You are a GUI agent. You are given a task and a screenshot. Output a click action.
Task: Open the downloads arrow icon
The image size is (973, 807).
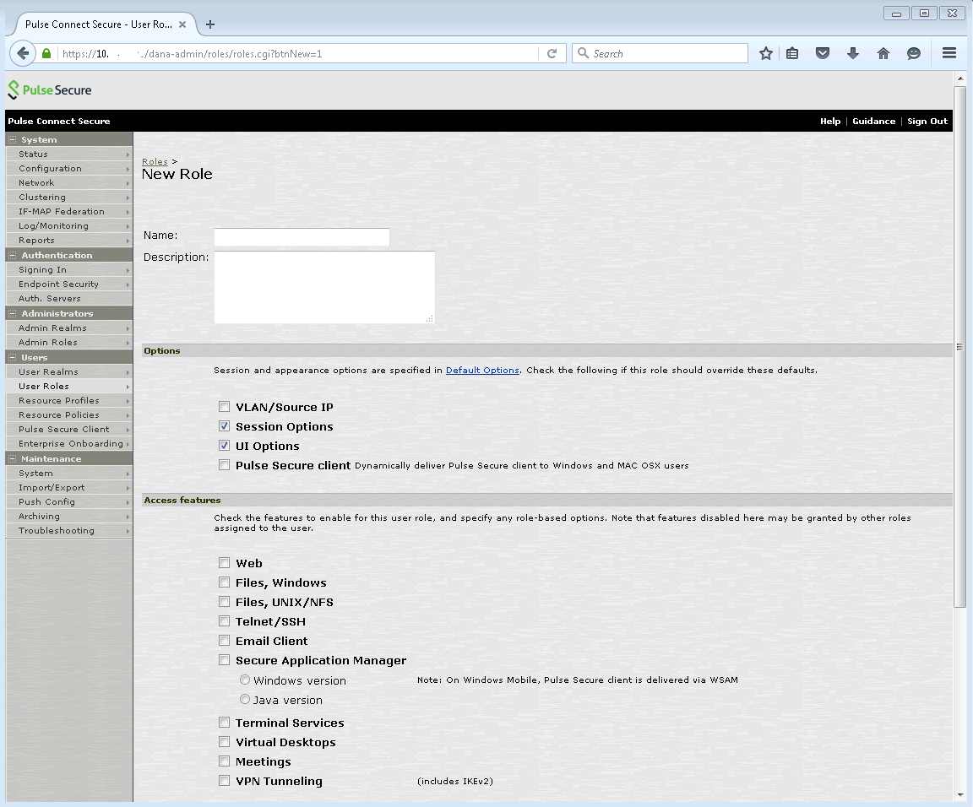click(852, 53)
